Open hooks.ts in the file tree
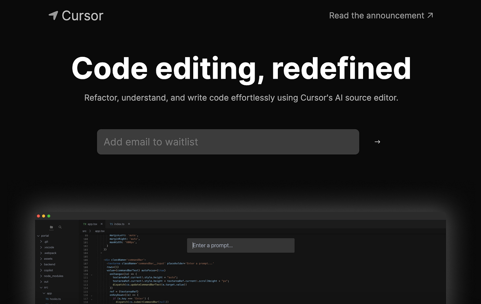 (53, 299)
